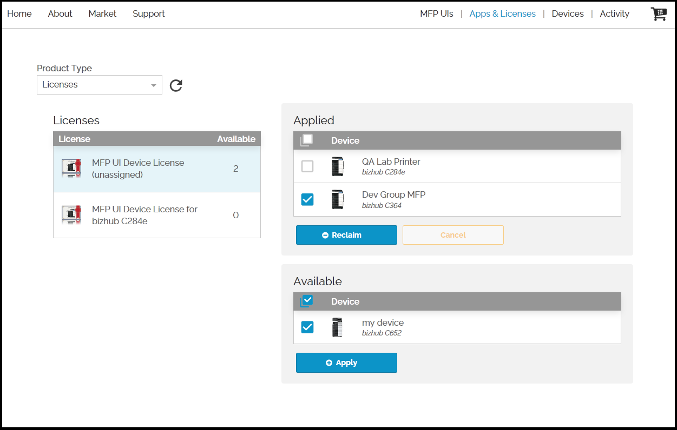Open the shopping cart icon
677x430 pixels.
click(x=658, y=14)
